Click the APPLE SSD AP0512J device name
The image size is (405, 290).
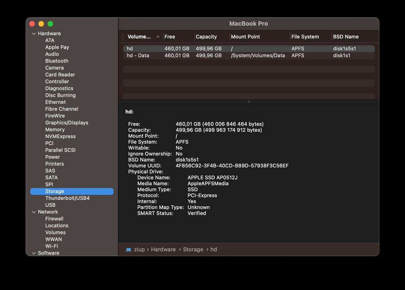tap(212, 178)
